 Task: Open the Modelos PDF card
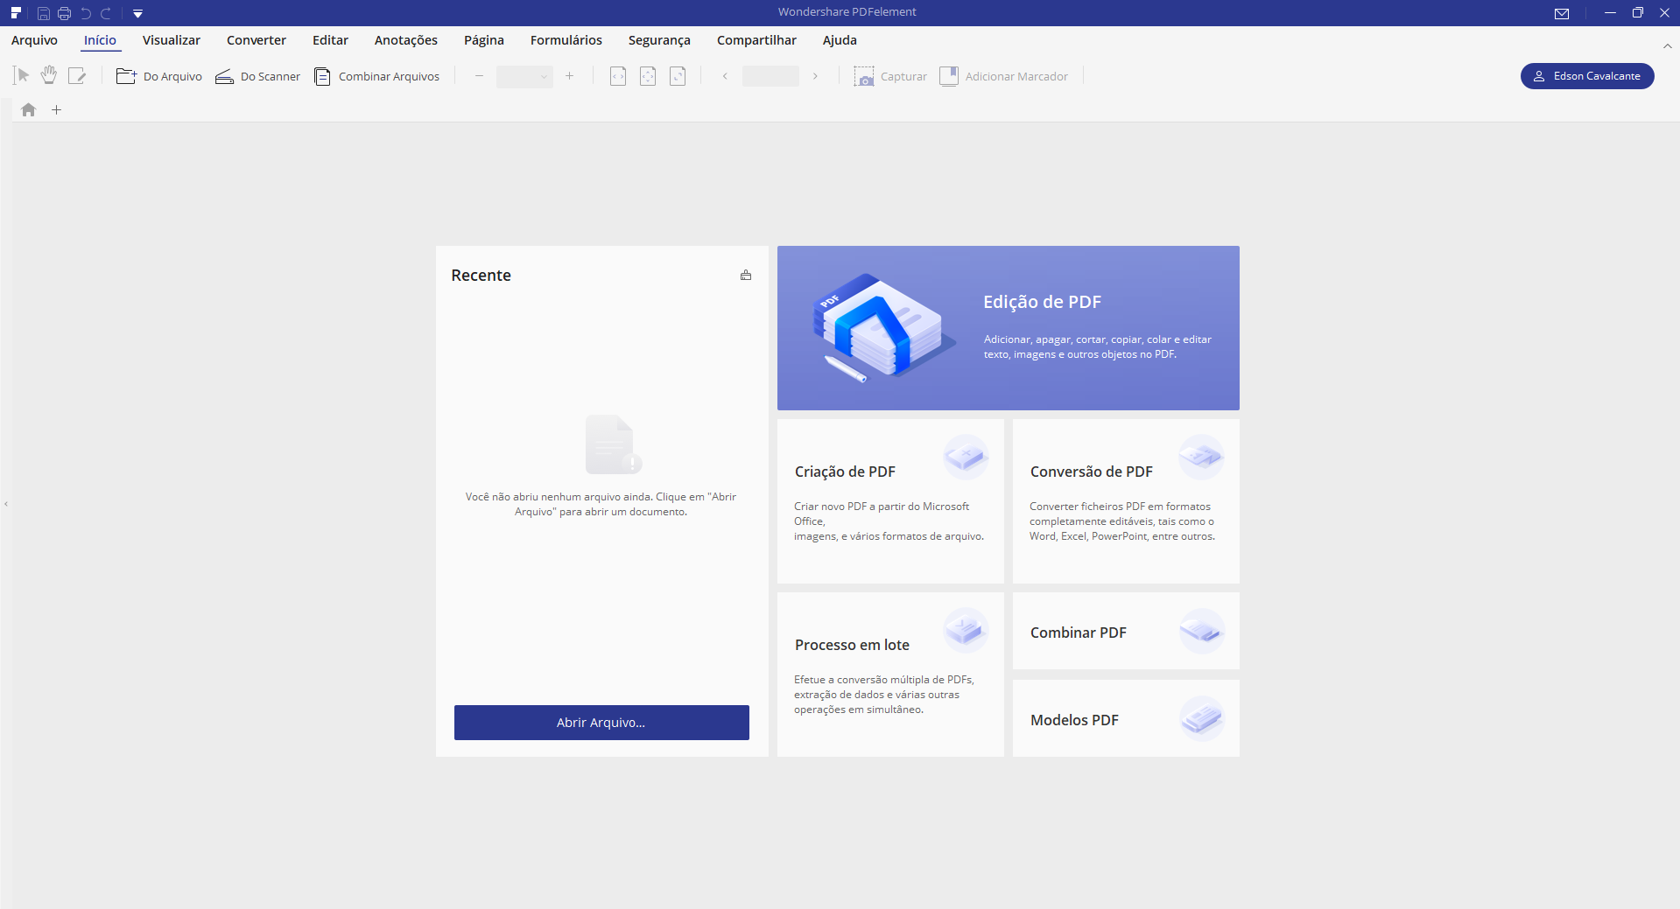[1126, 718]
